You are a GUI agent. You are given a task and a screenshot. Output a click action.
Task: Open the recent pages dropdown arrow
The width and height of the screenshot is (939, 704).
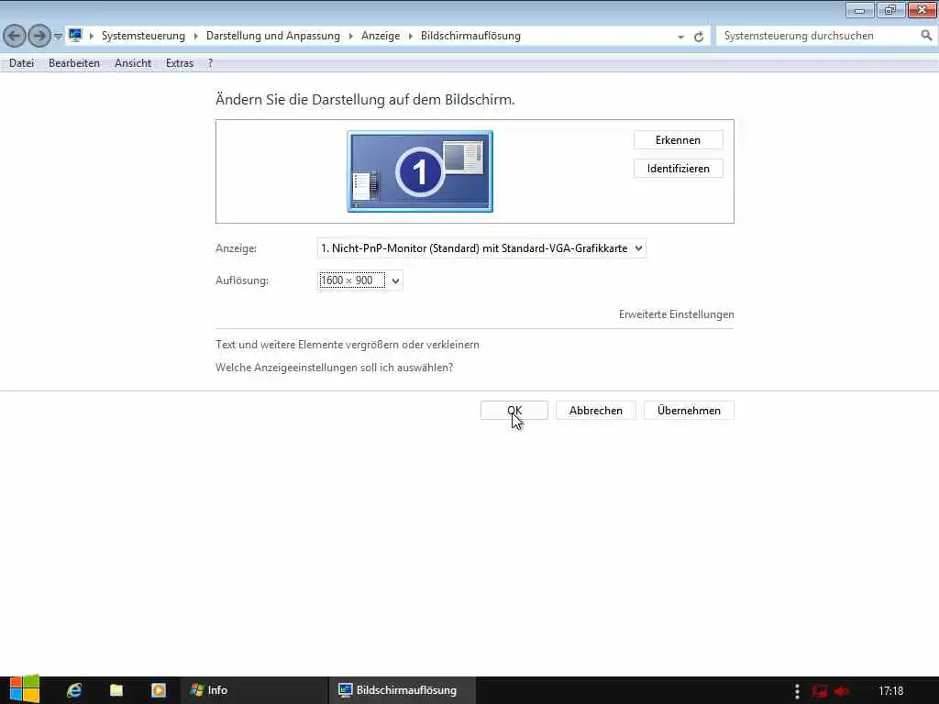coord(58,36)
